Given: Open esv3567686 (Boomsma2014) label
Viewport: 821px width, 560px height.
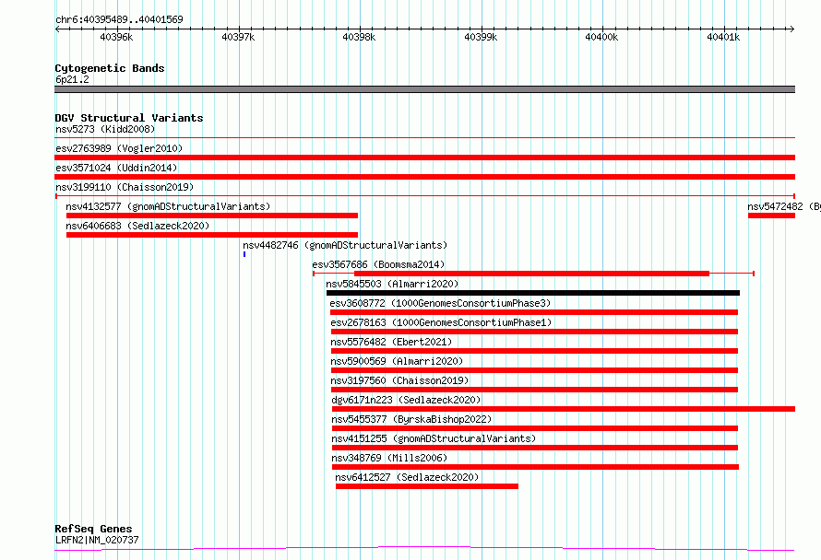Looking at the screenshot, I should pyautogui.click(x=378, y=264).
